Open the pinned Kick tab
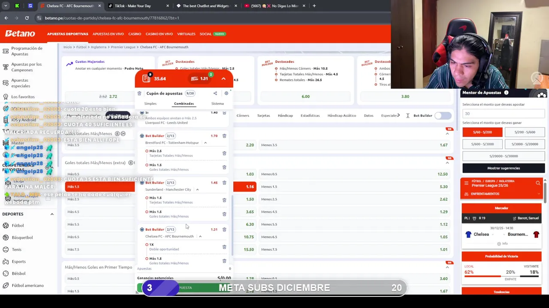This screenshot has width=549, height=308. 17,6
